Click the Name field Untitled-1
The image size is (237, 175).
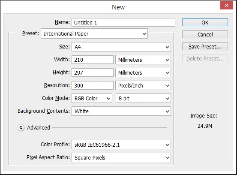[123, 22]
